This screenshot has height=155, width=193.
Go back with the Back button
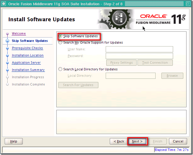pos(119,141)
